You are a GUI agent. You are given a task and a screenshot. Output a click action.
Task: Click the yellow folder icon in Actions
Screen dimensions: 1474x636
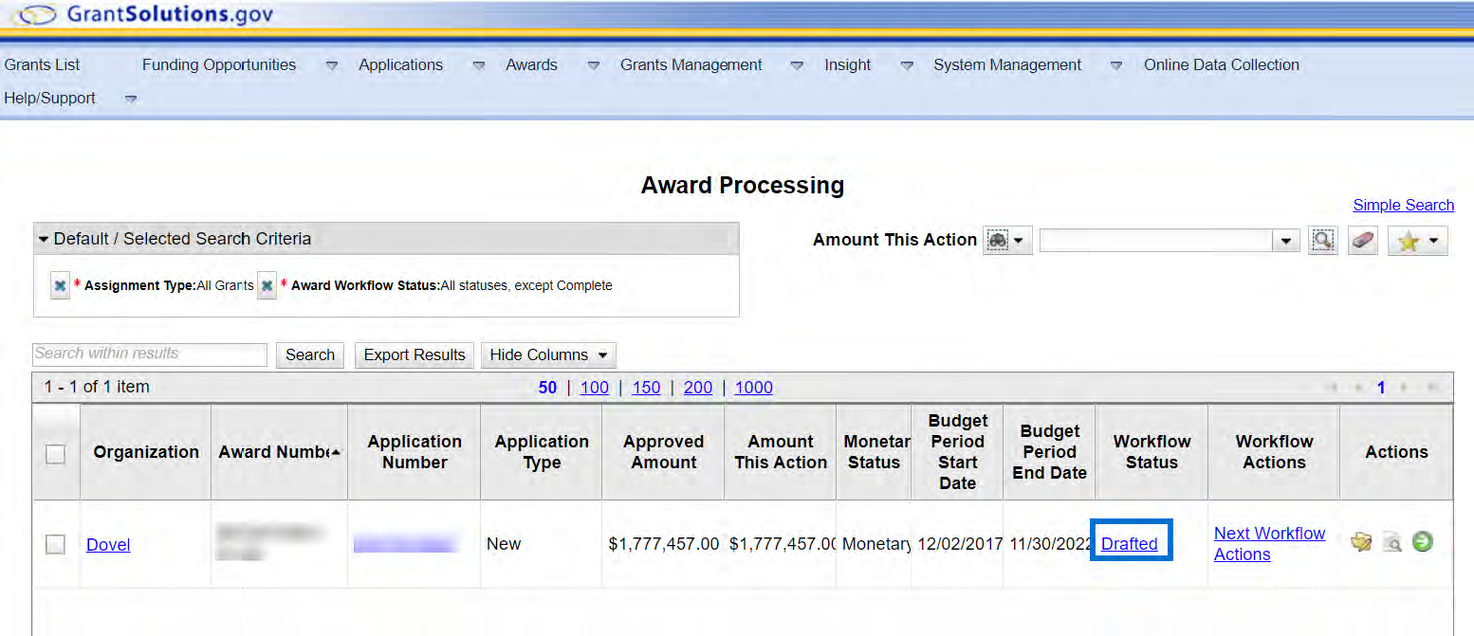tap(1361, 542)
